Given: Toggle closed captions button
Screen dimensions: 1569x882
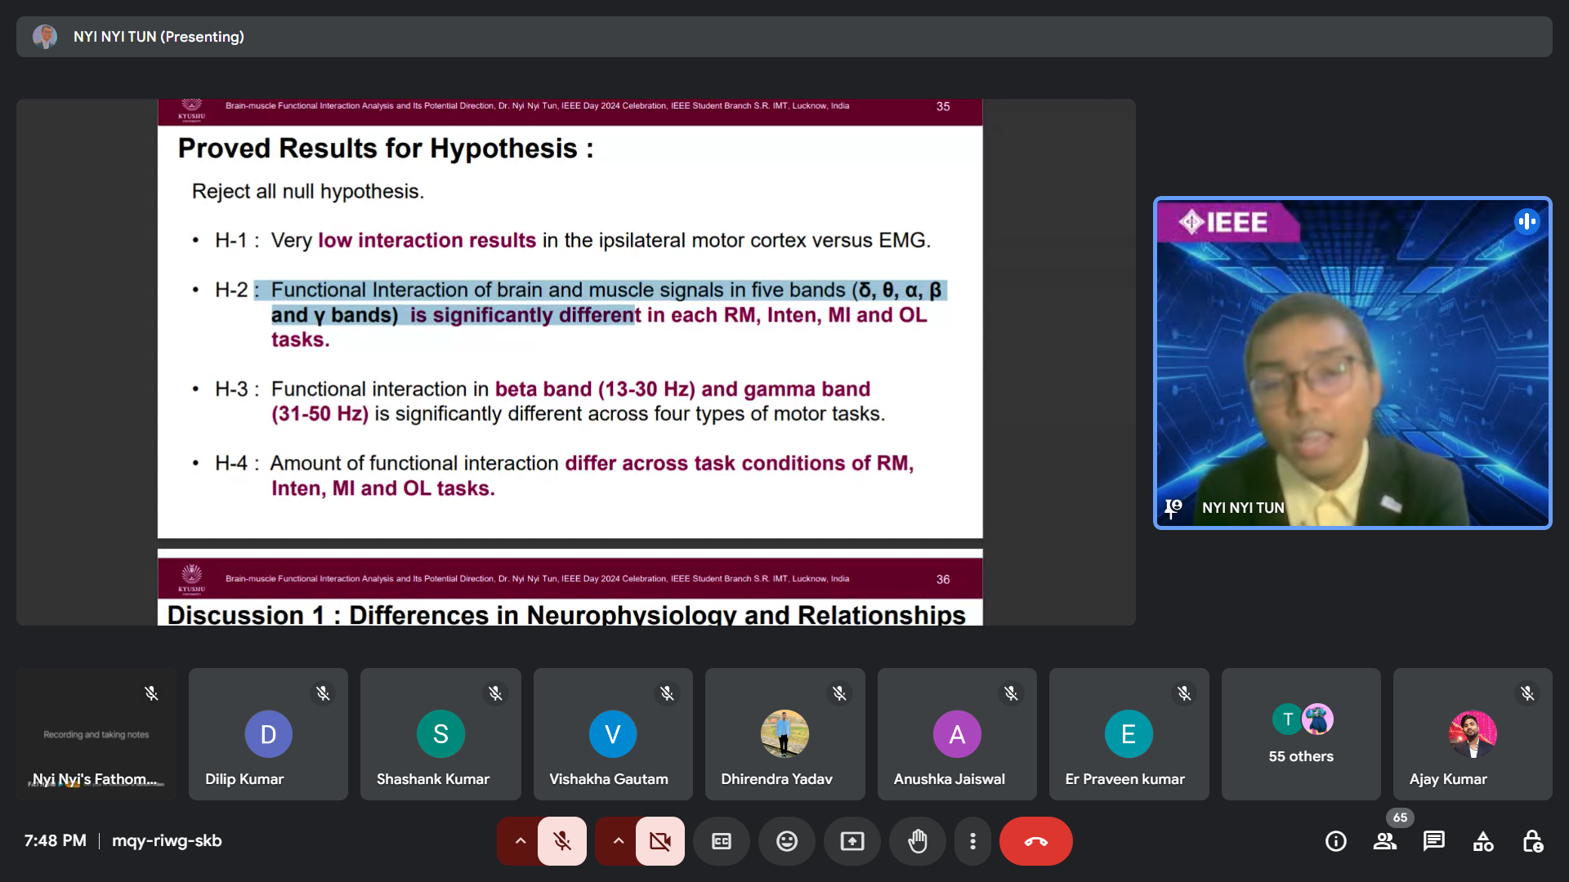Looking at the screenshot, I should [x=722, y=841].
